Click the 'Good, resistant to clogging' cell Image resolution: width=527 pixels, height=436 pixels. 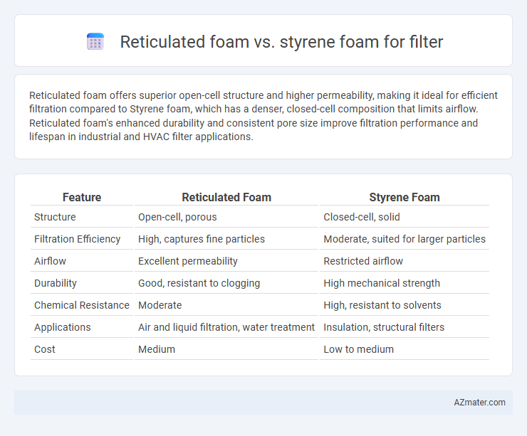coord(199,283)
